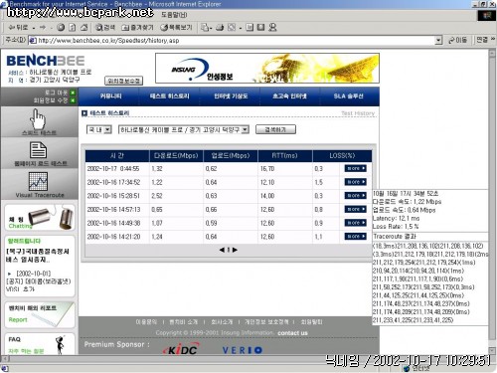Viewport: 497px width, 373px height.
Task: Click the Forward arrow toolbar button
Action: click(43, 28)
